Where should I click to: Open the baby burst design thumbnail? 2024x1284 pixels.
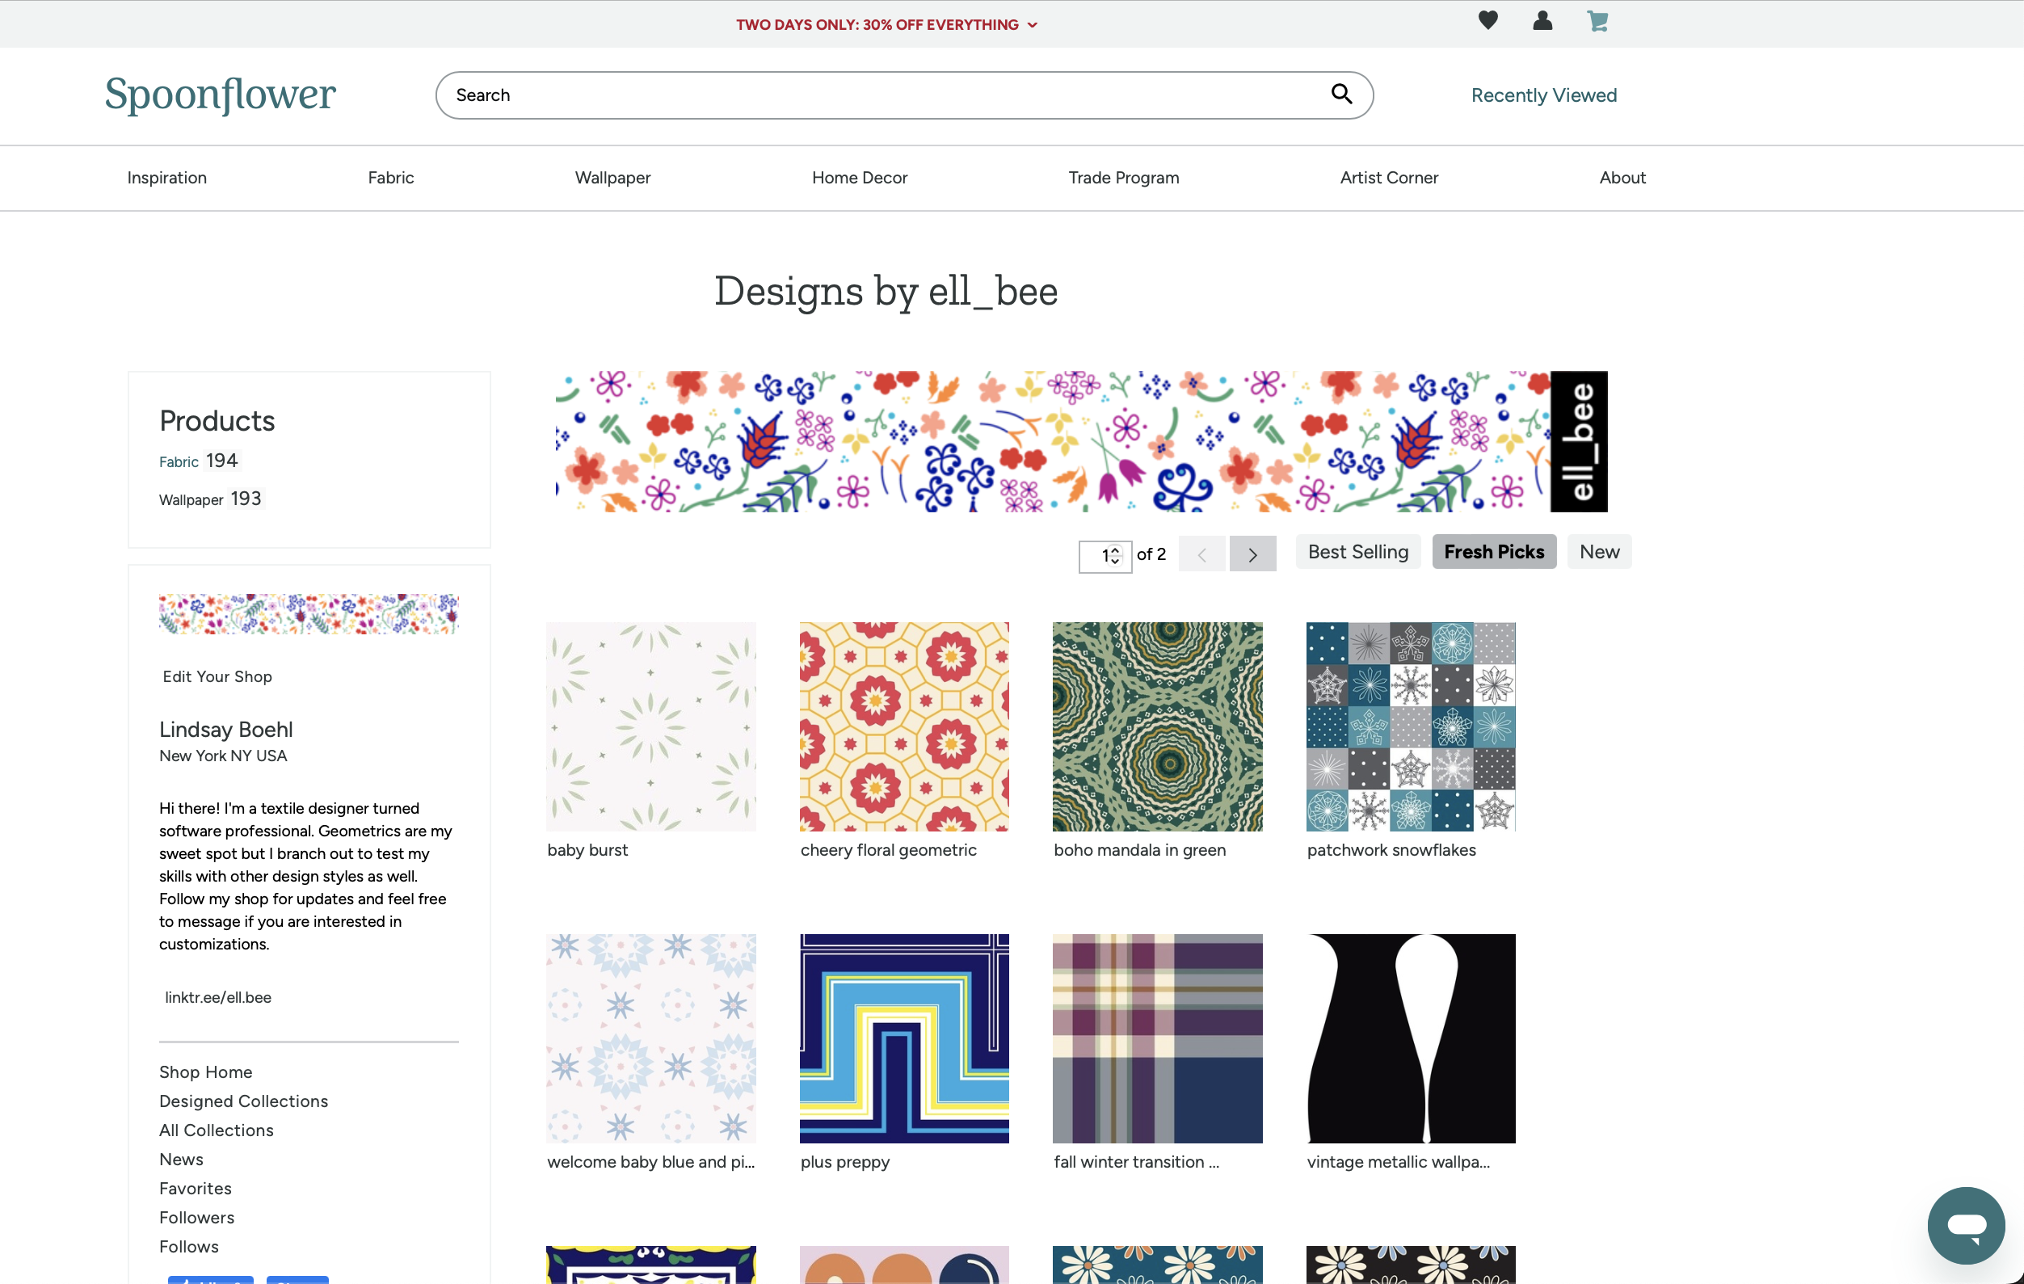[x=650, y=726]
